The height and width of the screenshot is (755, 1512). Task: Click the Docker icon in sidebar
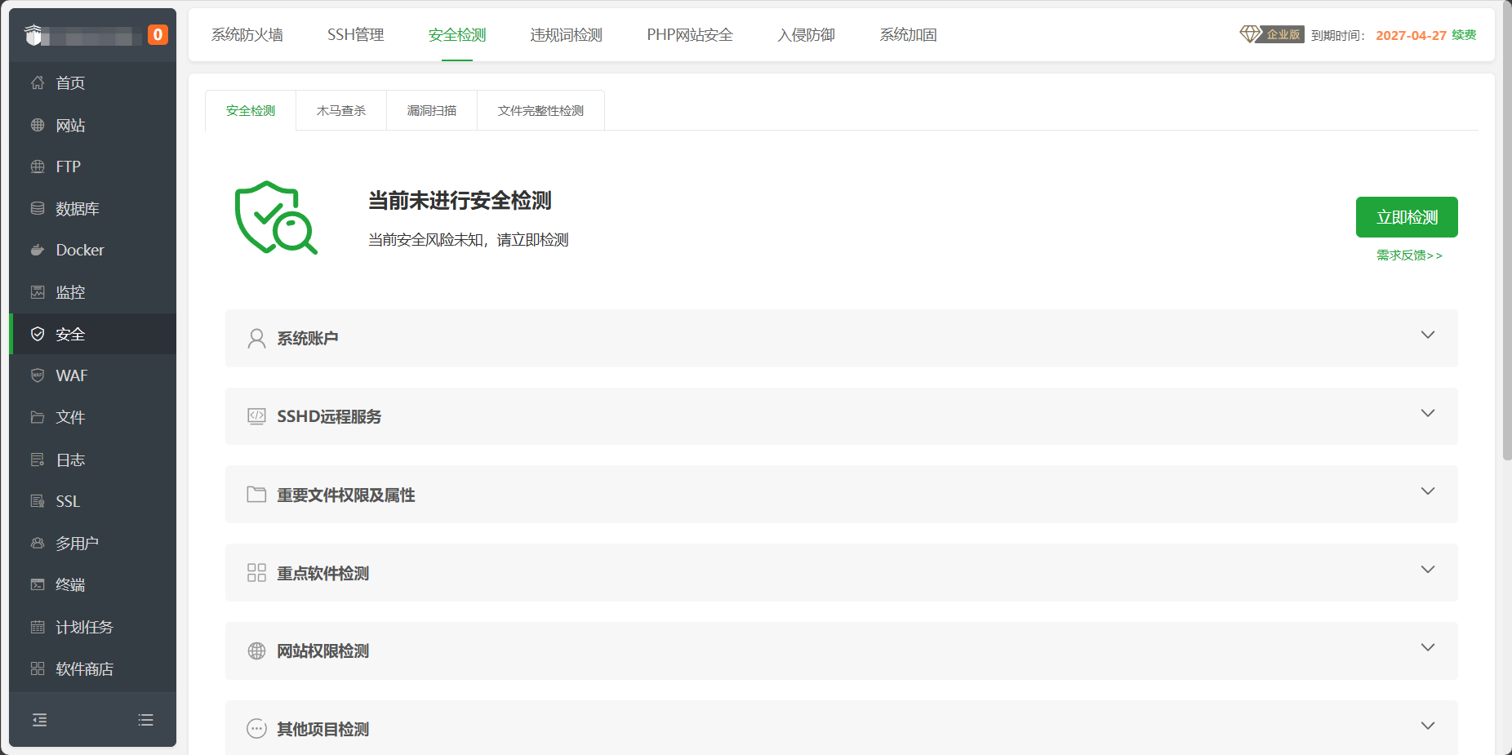(x=38, y=251)
